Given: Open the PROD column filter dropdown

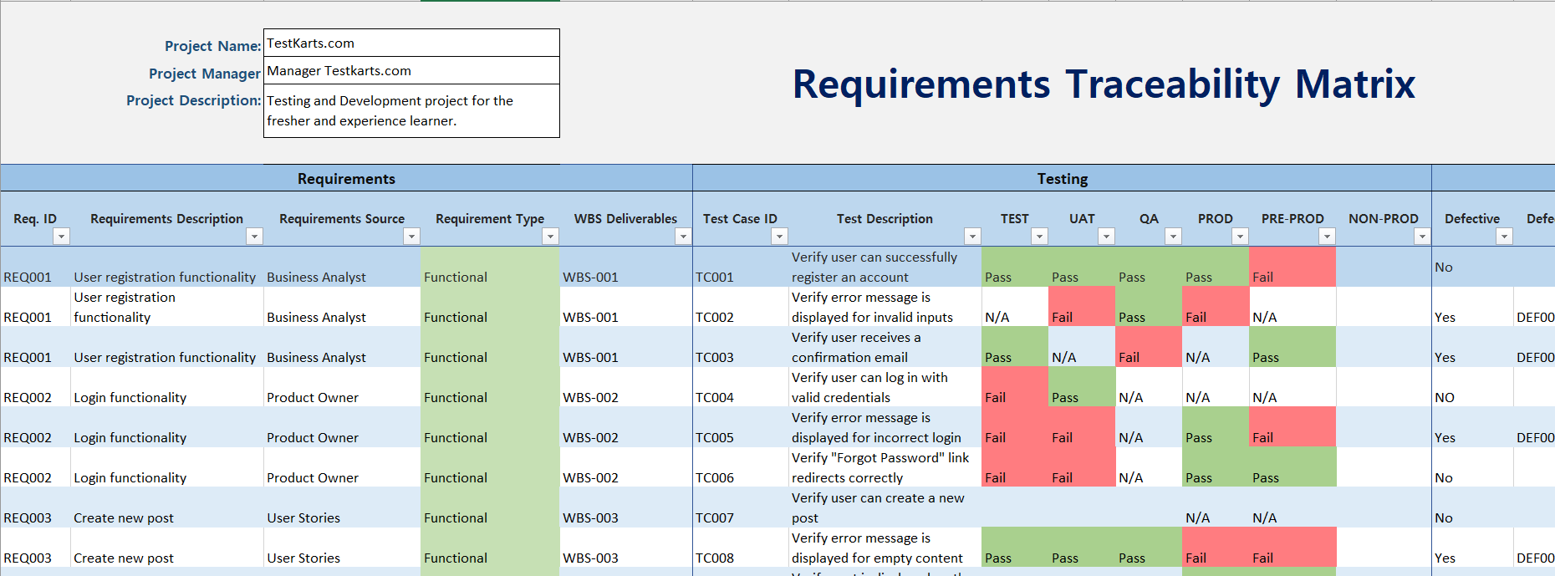Looking at the screenshot, I should [1240, 237].
